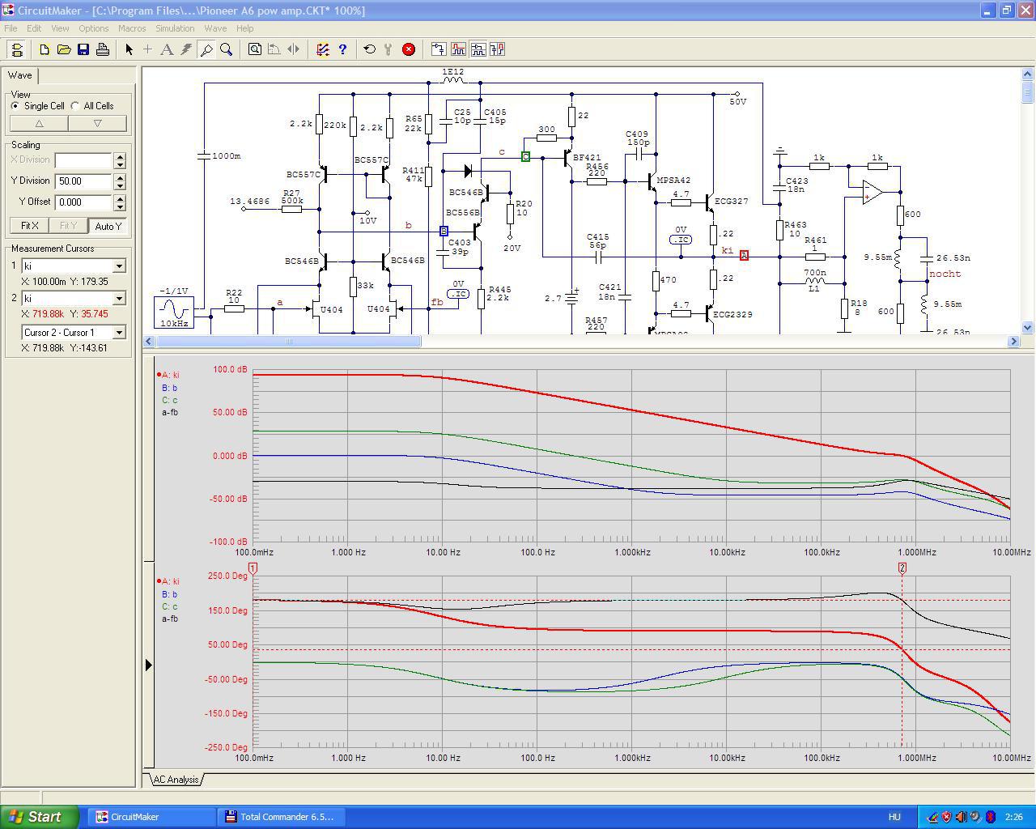1036x829 pixels.
Task: Open the Simulation menu
Action: click(x=175, y=28)
